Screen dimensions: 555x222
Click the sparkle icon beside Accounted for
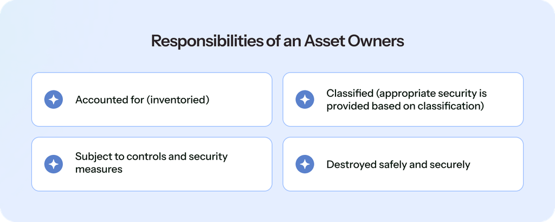[54, 99]
